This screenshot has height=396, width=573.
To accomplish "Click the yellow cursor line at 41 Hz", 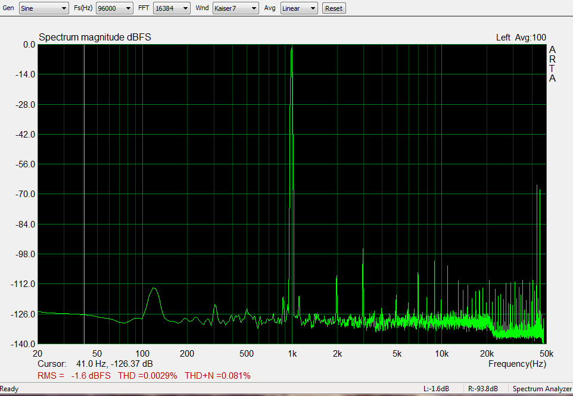I will 85,194.
